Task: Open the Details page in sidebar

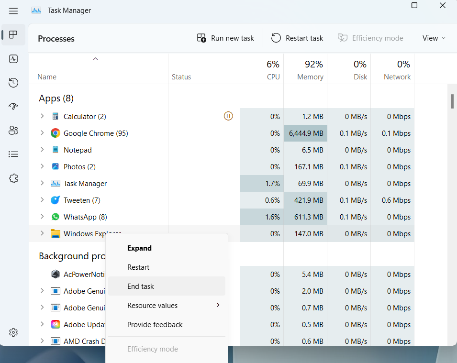Action: (13, 154)
